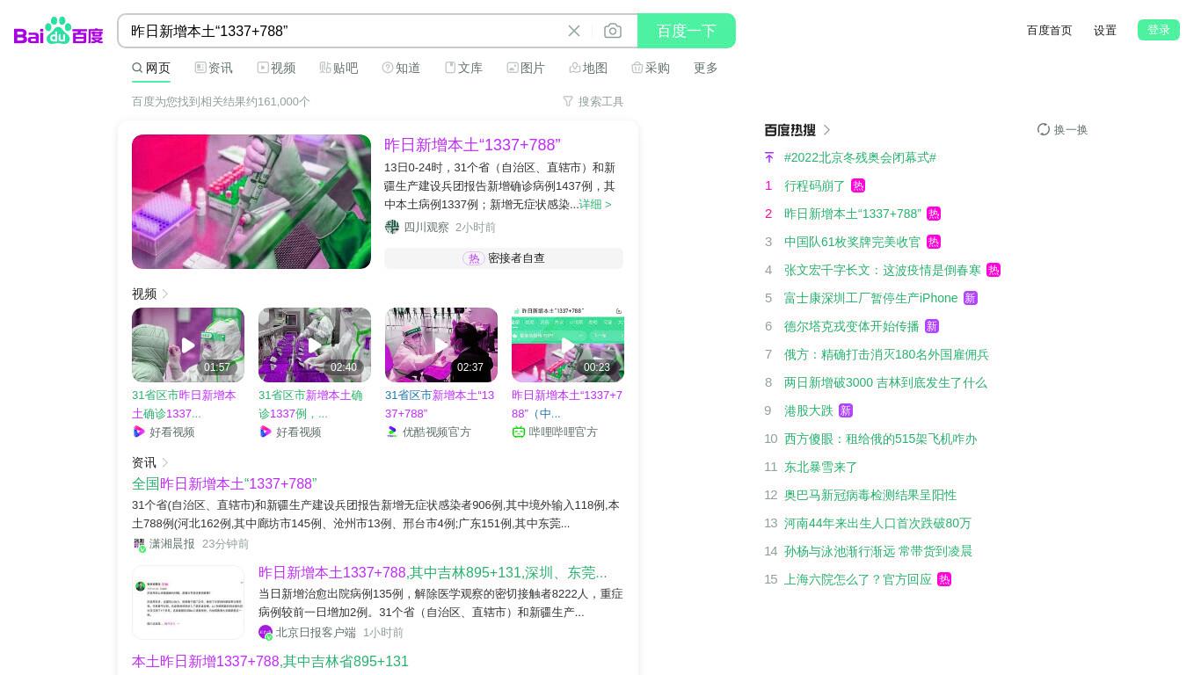Play the 01:57 video thumbnail
Viewport: 1201px width, 675px height.
pos(188,345)
